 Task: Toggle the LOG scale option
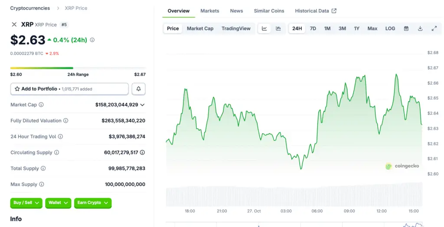(390, 29)
